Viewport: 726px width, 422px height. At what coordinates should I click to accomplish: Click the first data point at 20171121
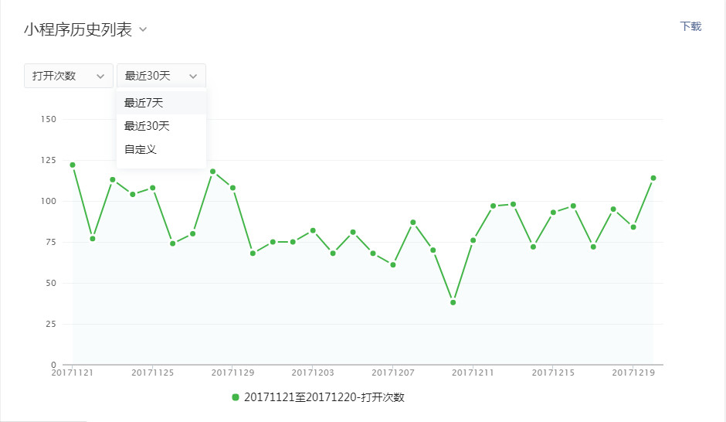pyautogui.click(x=73, y=165)
